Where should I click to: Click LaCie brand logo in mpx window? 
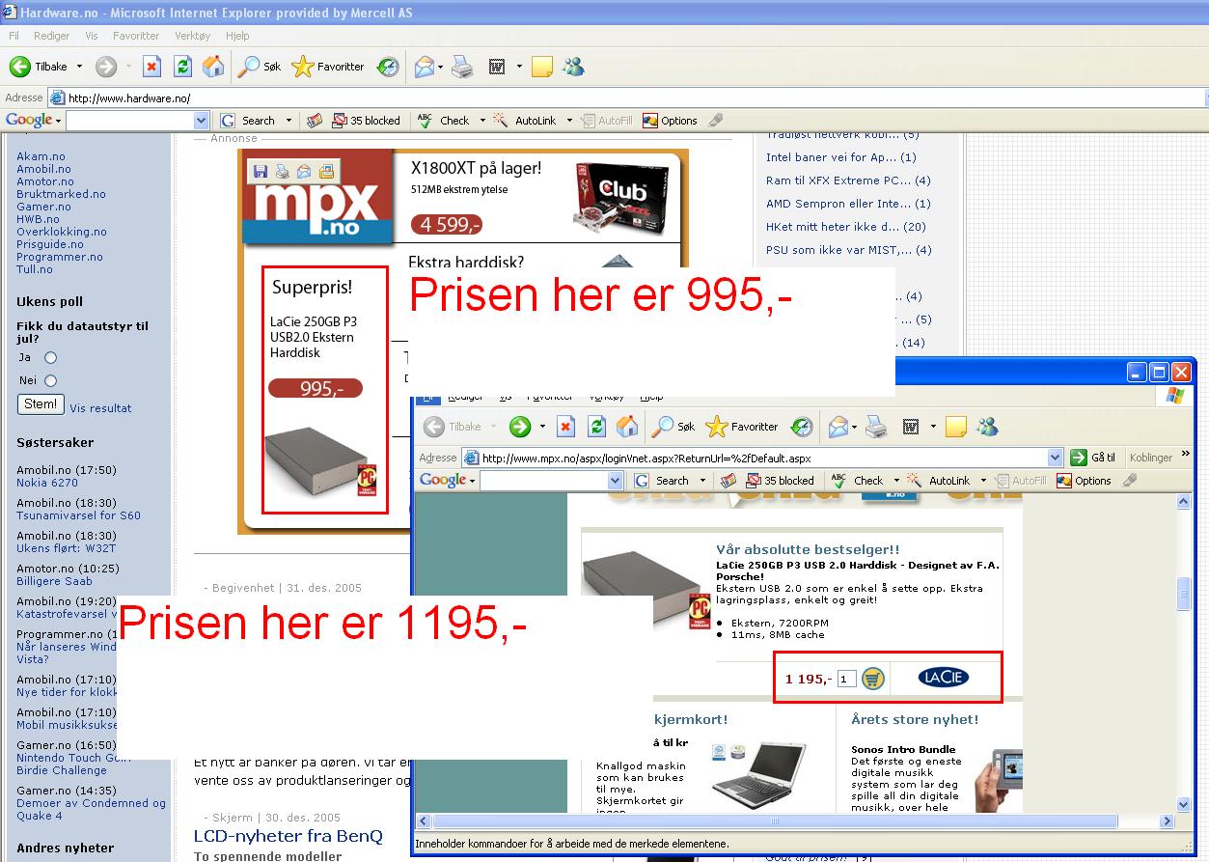click(x=943, y=677)
